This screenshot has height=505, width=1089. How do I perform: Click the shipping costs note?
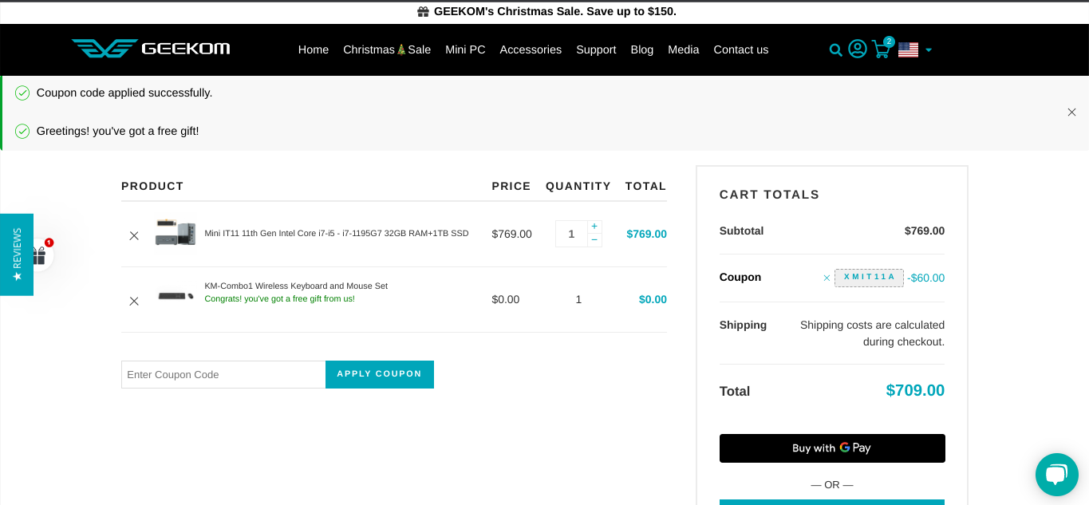pos(872,333)
